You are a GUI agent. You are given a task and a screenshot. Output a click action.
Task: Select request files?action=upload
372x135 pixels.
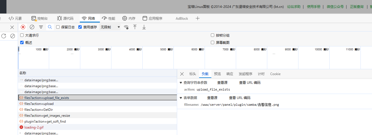pyautogui.click(x=97, y=103)
